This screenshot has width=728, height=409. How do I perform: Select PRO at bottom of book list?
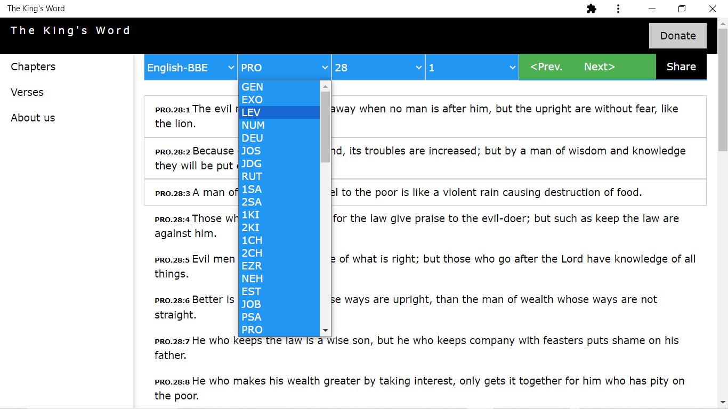(279, 330)
